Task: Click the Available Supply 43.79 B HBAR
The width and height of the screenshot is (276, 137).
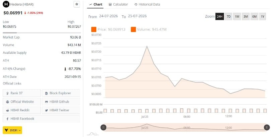Action: pyautogui.click(x=71, y=53)
